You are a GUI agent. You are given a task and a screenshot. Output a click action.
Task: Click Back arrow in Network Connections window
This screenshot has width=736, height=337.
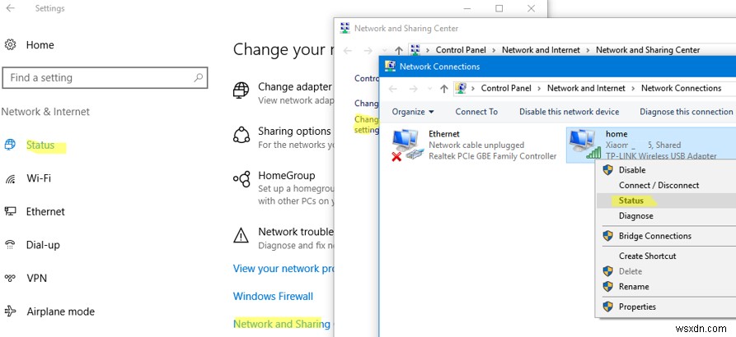pos(393,89)
